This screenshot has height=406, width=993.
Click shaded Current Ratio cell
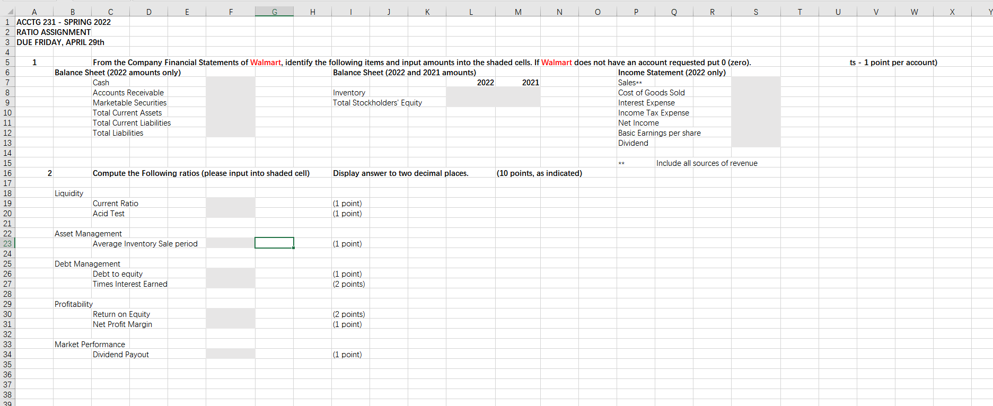[x=230, y=203]
